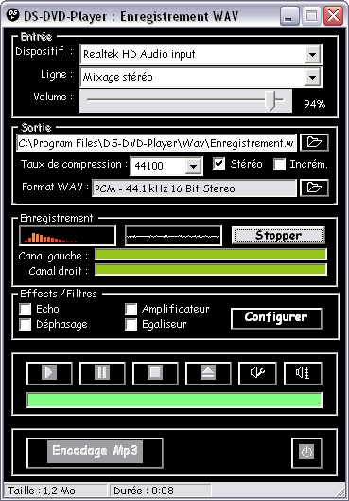
Task: Open the WAV format folder button
Action: click(x=314, y=188)
